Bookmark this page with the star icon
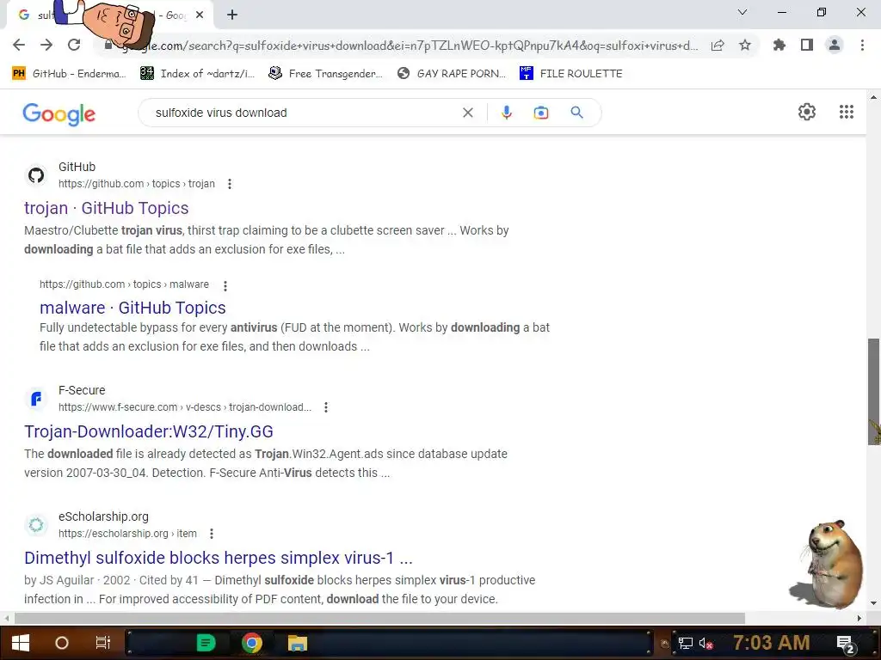Screen dimensions: 881x660 tap(745, 45)
